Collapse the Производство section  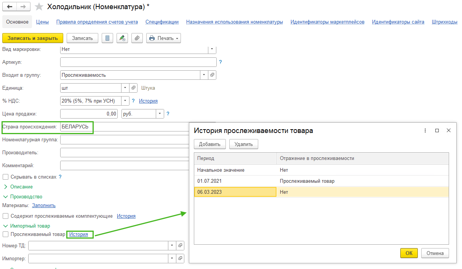[23, 197]
